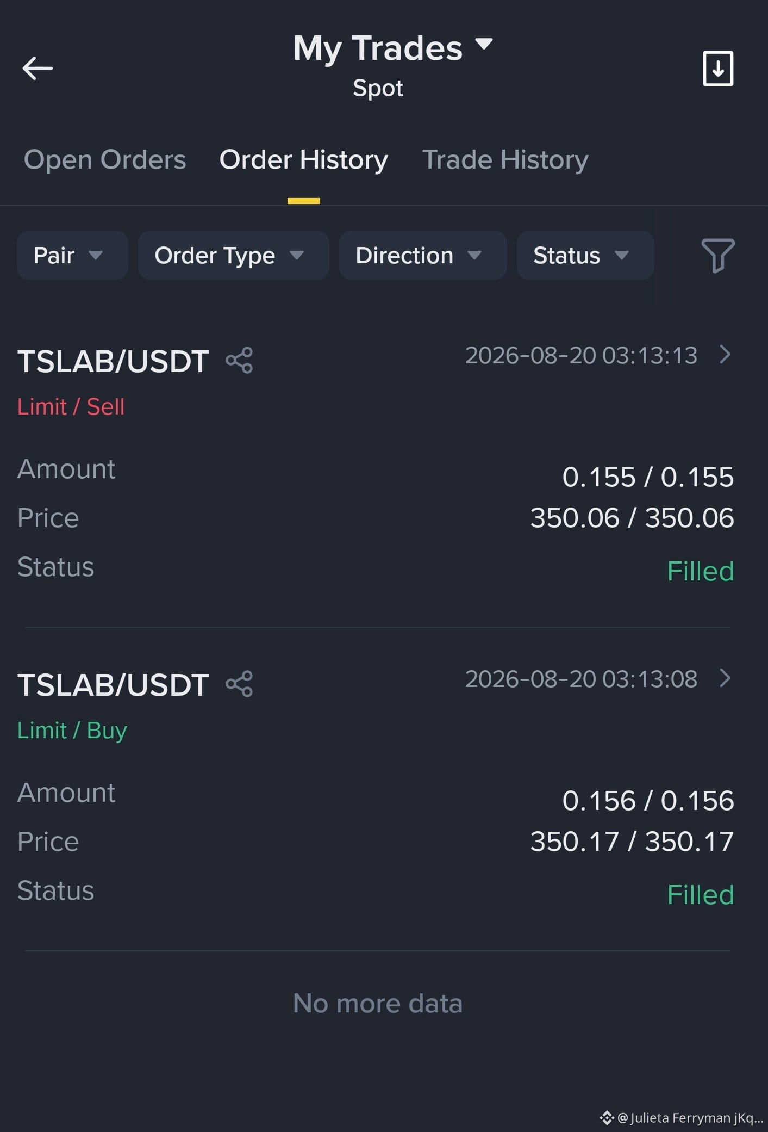This screenshot has width=768, height=1132.
Task: Tap the TSLAB/USDT buy order pair name
Action: click(x=113, y=685)
